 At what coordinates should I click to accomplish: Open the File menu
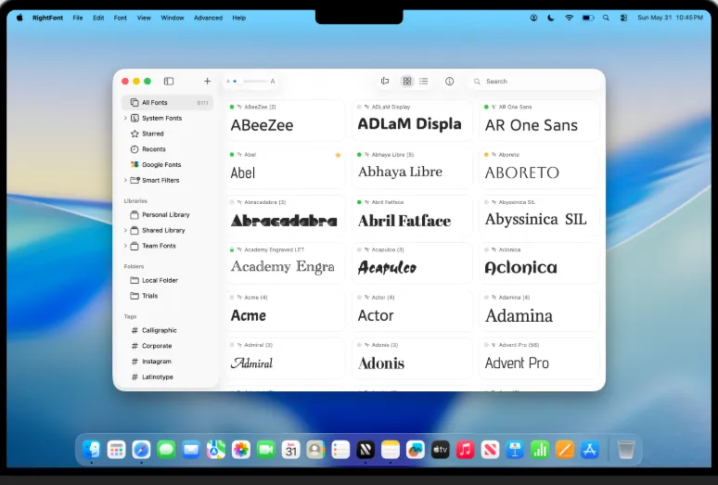pos(78,18)
